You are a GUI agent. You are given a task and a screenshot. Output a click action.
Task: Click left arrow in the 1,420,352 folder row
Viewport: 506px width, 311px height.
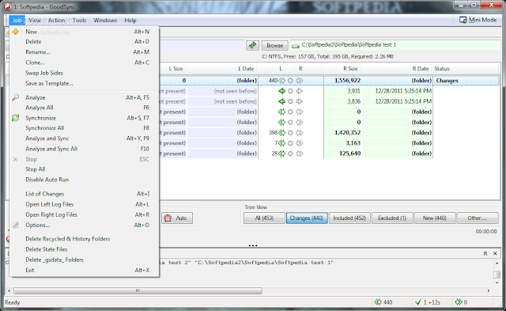click(x=281, y=133)
